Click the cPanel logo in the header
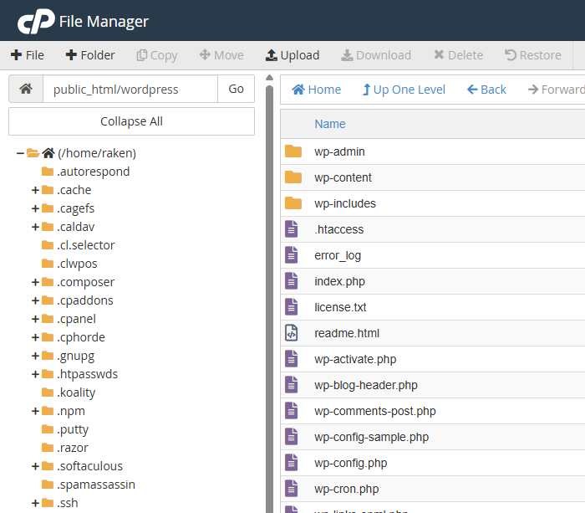 click(36, 21)
